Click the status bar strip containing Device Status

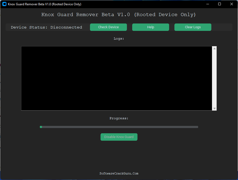coord(119,27)
